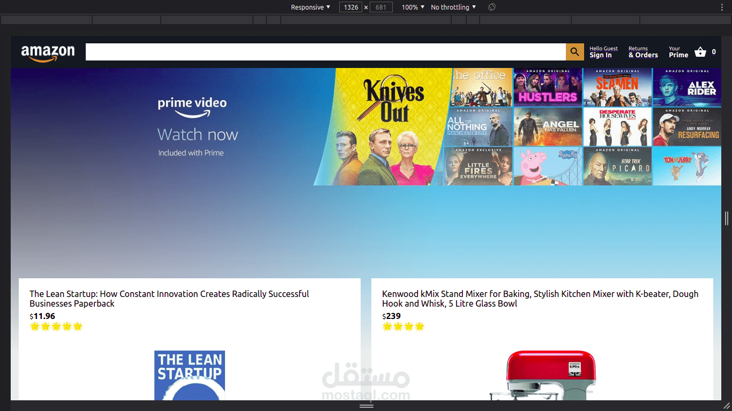The width and height of the screenshot is (732, 411).
Task: Click The Lean Startup product title
Action: 169,299
